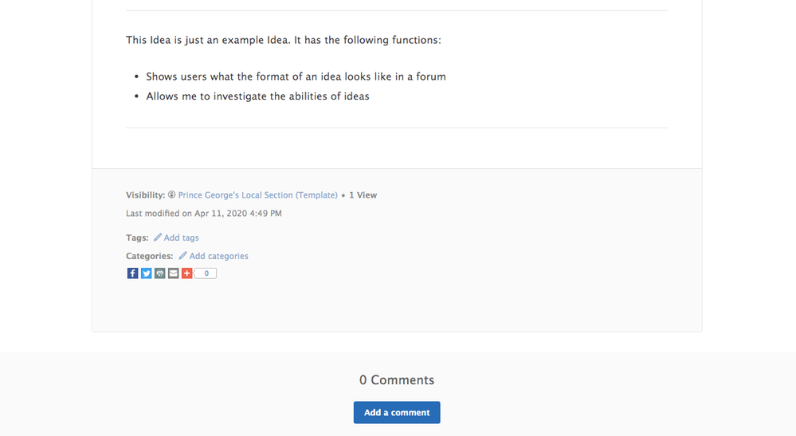Image resolution: width=796 pixels, height=436 pixels.
Task: Click the pencil icon beside Add tags
Action: (x=158, y=238)
